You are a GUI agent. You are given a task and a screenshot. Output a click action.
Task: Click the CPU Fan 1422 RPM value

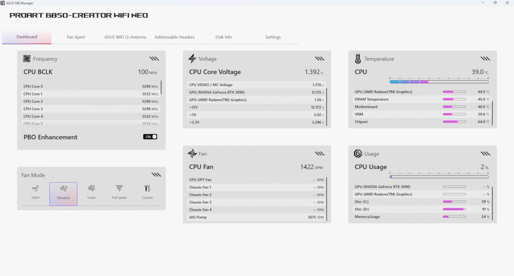(311, 167)
